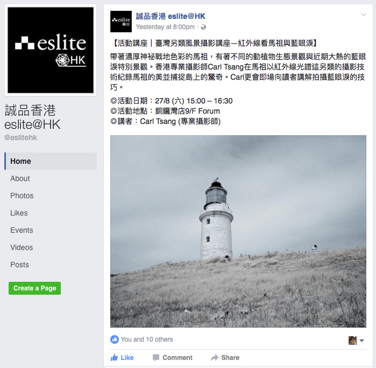Click the Comment speech bubble icon
This screenshot has height=368, width=376.
pyautogui.click(x=156, y=358)
